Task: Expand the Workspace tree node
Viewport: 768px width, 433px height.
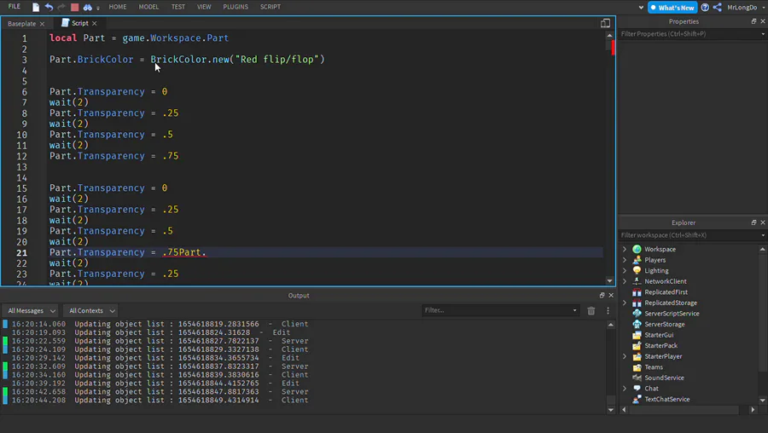Action: pyautogui.click(x=625, y=249)
